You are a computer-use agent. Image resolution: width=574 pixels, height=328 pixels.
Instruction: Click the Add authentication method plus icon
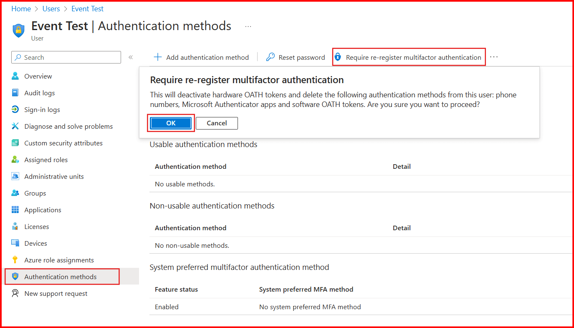click(x=158, y=57)
